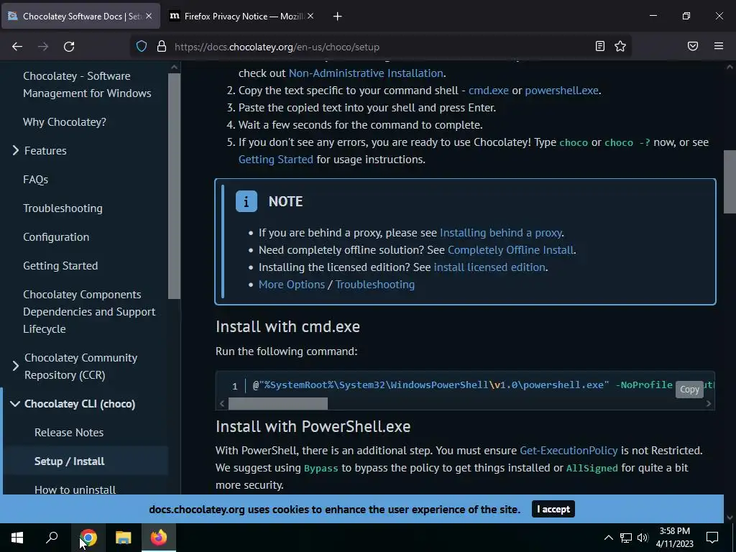
Task: Launch Google Chrome from the taskbar
Action: tap(88, 538)
